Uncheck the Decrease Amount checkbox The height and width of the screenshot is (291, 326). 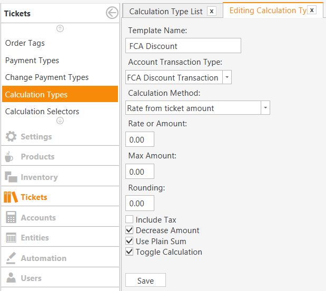(130, 230)
